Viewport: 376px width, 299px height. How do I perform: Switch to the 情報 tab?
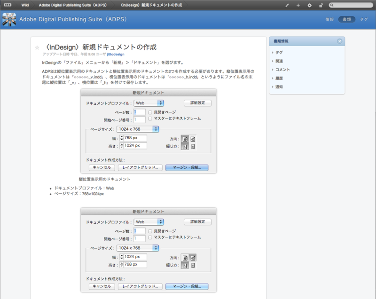(x=329, y=19)
